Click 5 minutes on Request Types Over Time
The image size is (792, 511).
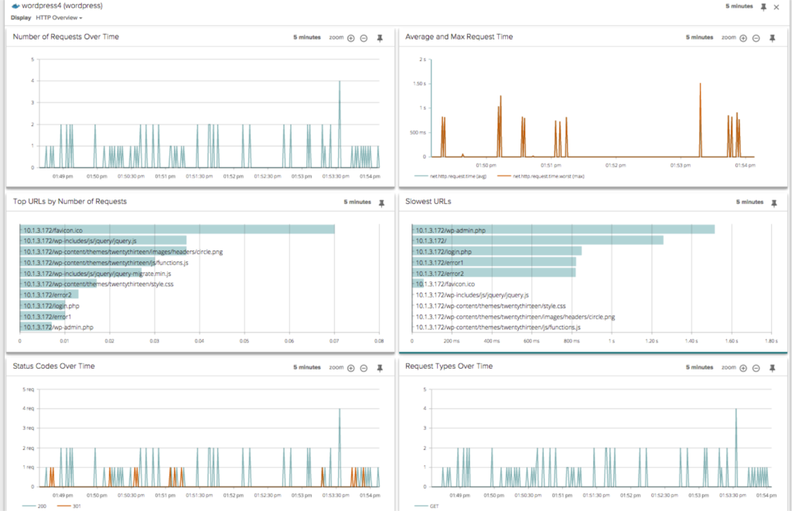(x=699, y=367)
